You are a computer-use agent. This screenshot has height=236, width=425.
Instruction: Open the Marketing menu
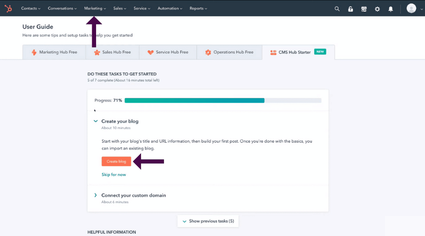(x=95, y=8)
